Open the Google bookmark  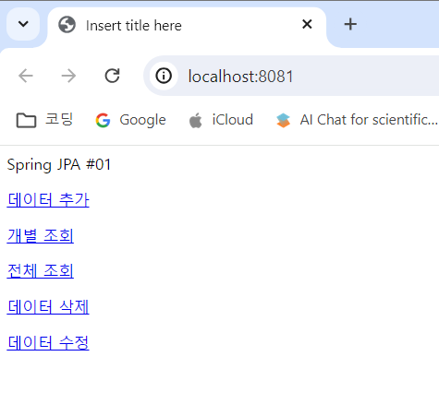pyautogui.click(x=131, y=120)
